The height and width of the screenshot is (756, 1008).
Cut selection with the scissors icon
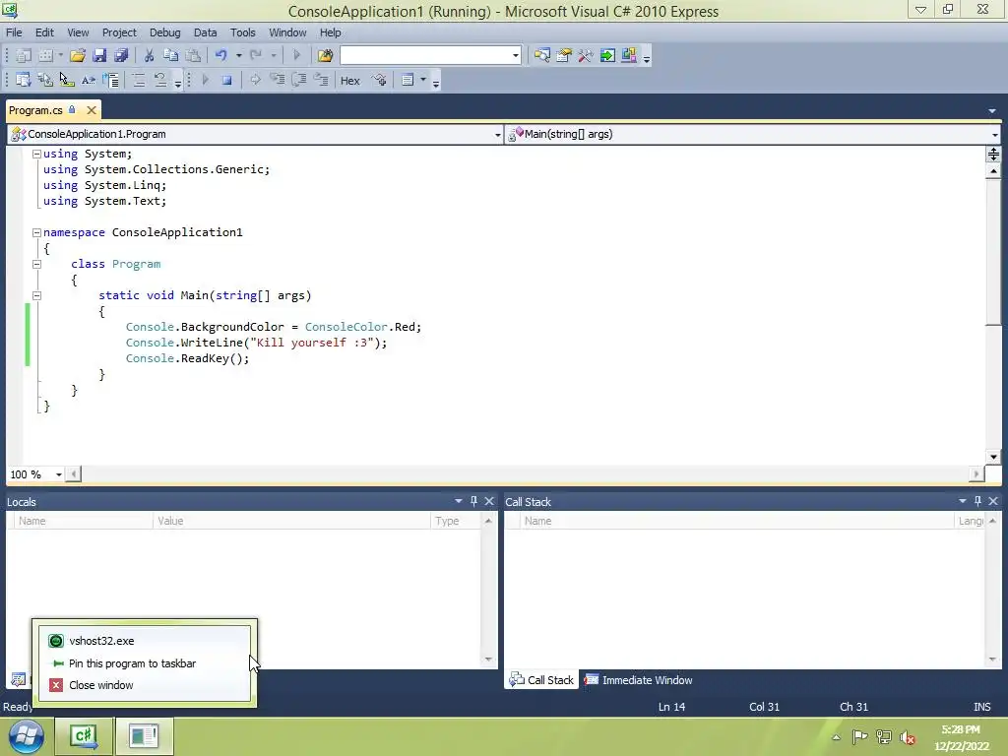coord(150,56)
